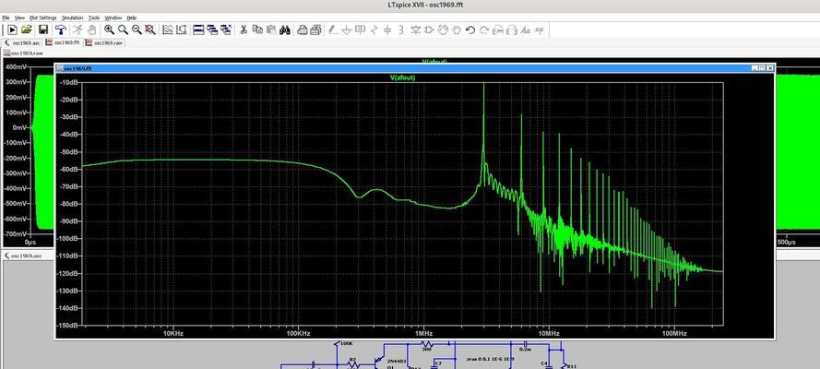Click the Close All Windows icon
820x369 pixels.
click(226, 30)
